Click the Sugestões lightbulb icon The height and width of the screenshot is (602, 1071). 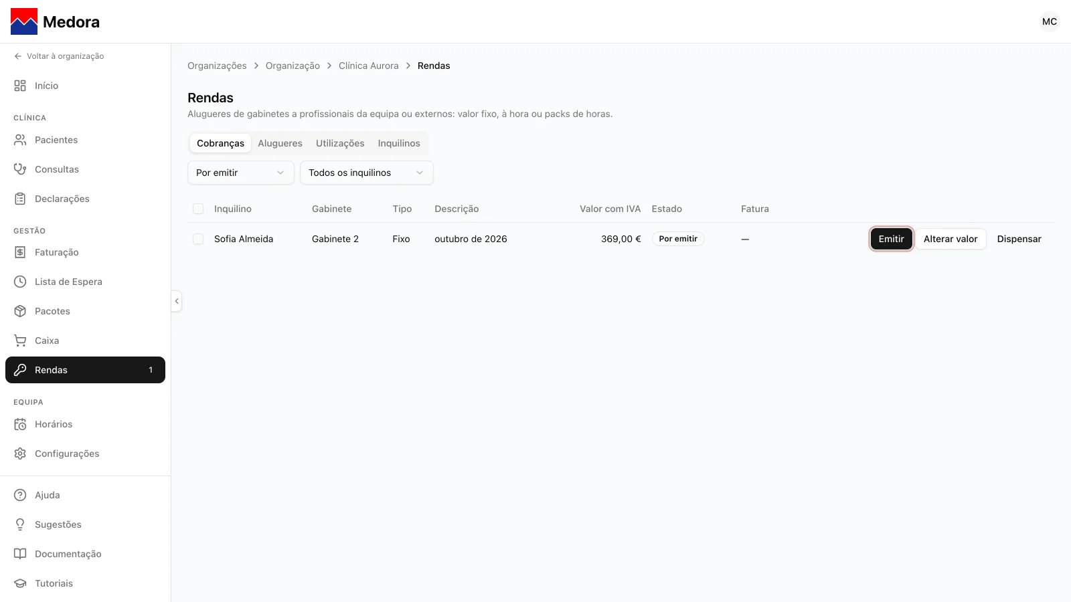(x=20, y=524)
